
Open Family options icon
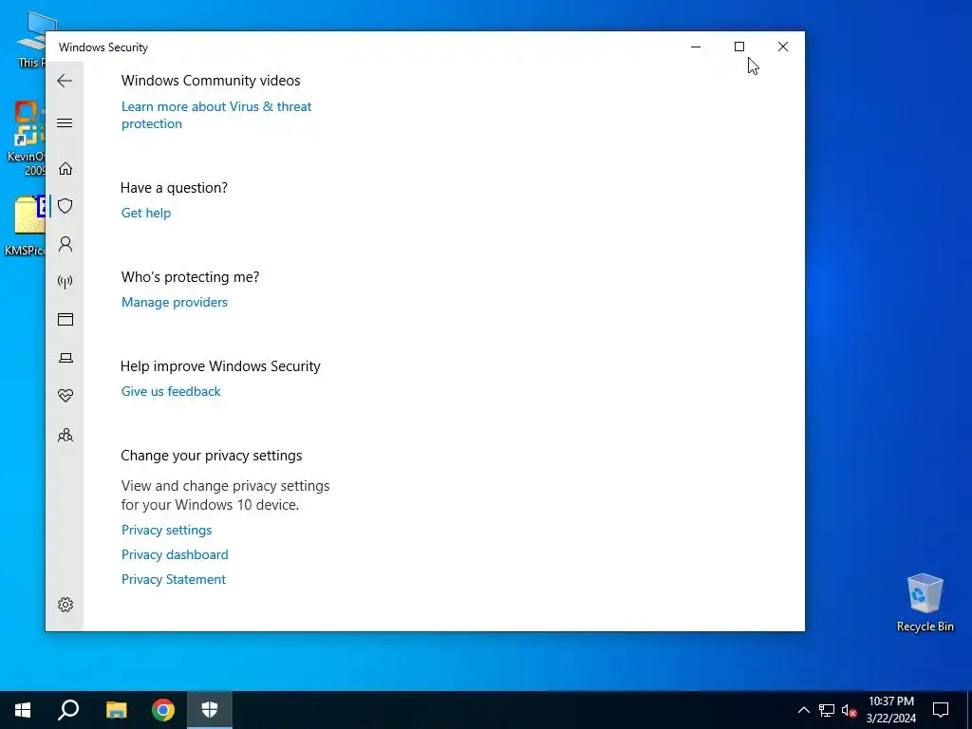pyautogui.click(x=65, y=435)
